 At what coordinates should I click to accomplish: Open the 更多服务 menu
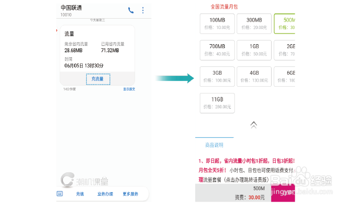(x=131, y=194)
